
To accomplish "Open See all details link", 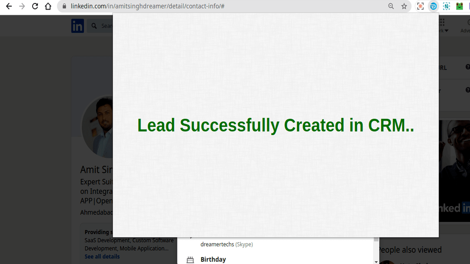I will (102, 257).
